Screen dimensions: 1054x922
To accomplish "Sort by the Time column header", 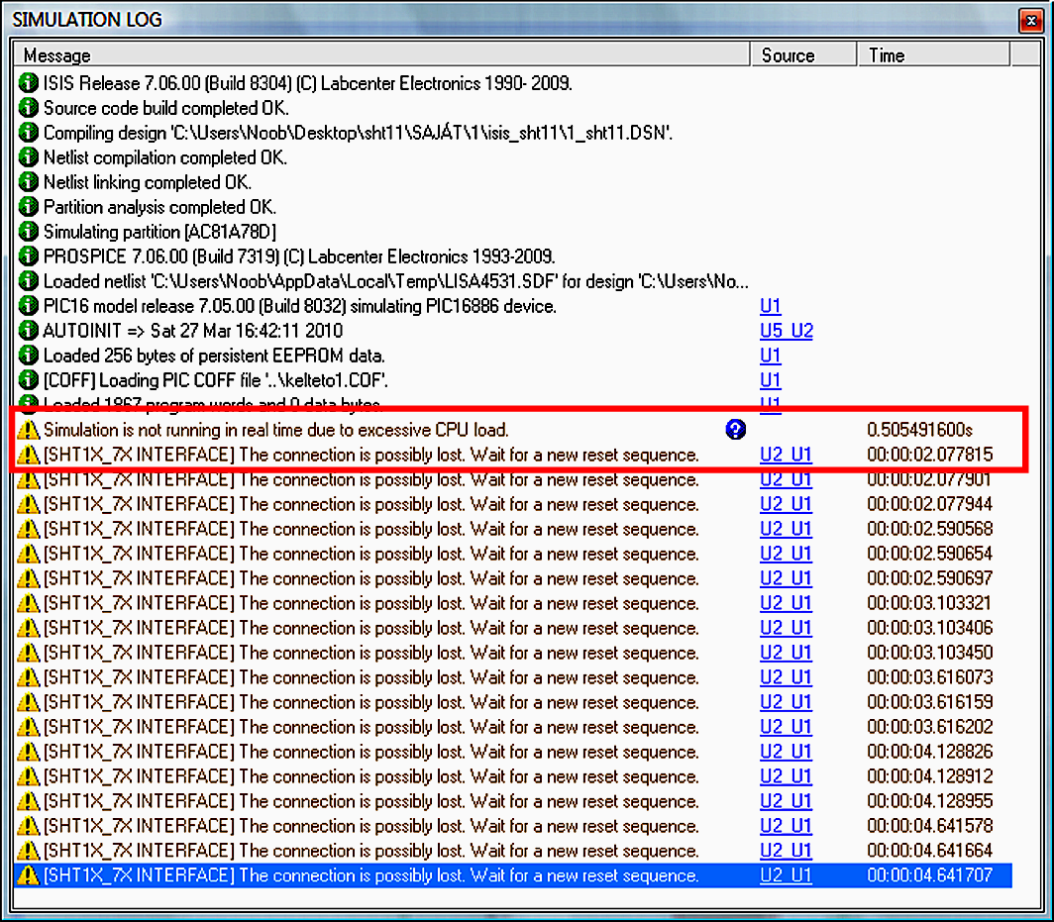I will click(934, 55).
